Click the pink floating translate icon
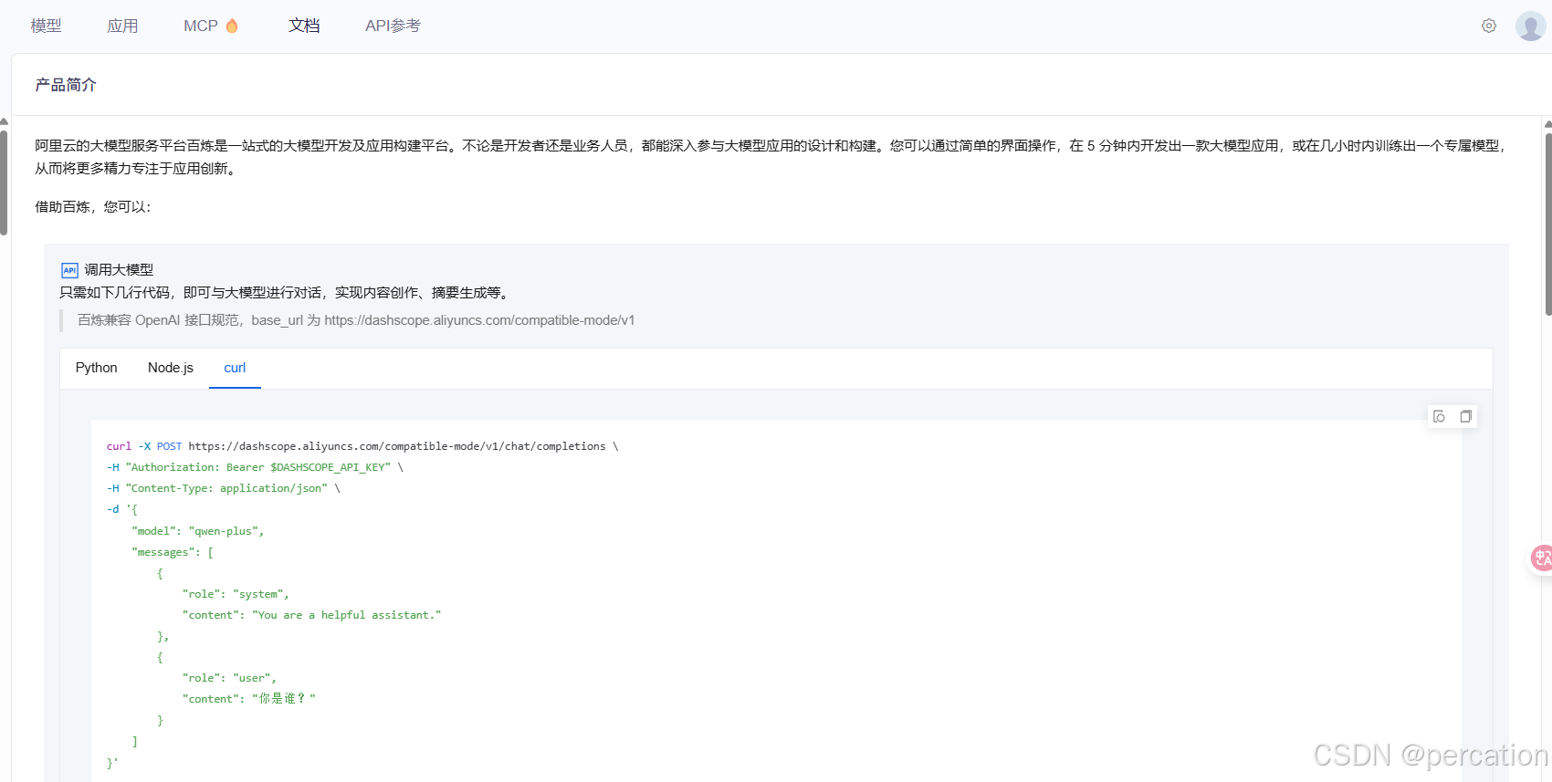This screenshot has width=1552, height=782. pos(1541,558)
